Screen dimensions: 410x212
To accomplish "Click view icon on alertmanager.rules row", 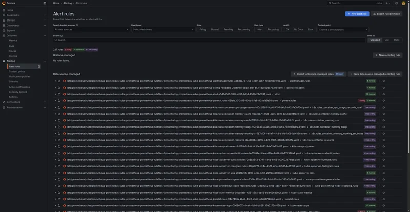I will point(383,81).
